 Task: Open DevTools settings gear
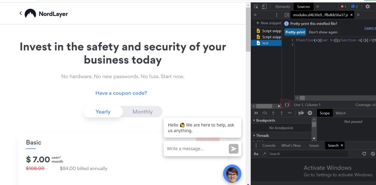367,7
